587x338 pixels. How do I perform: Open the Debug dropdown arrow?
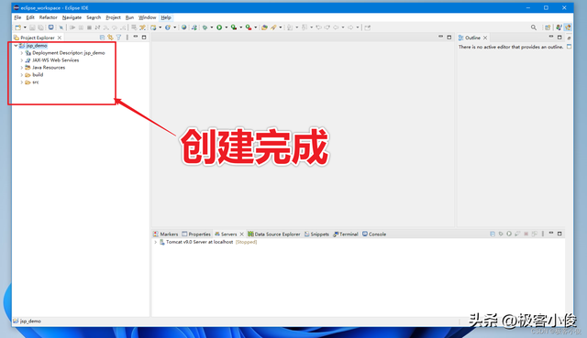(x=212, y=27)
